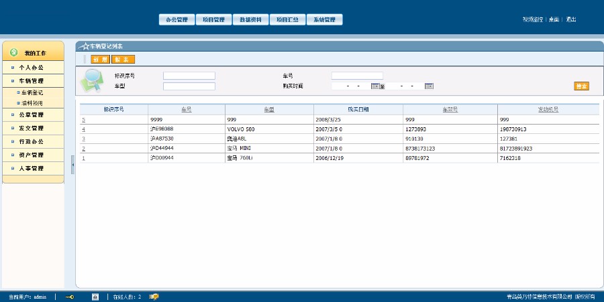The width and height of the screenshot is (604, 302).
Task: Click the 报表 button
Action: (123, 60)
